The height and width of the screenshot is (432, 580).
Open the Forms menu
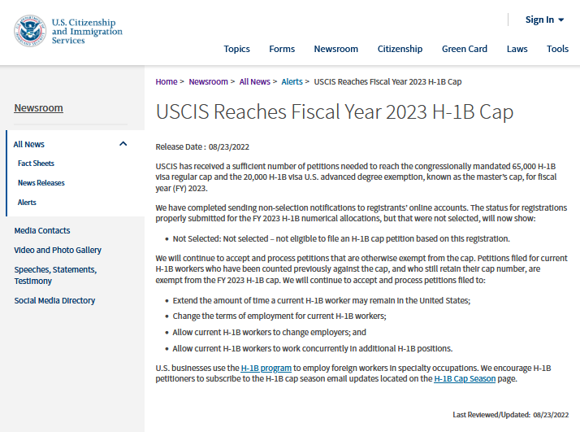(x=282, y=49)
